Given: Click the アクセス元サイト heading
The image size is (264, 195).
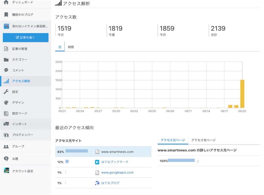Looking at the screenshot, I should click(68, 141).
